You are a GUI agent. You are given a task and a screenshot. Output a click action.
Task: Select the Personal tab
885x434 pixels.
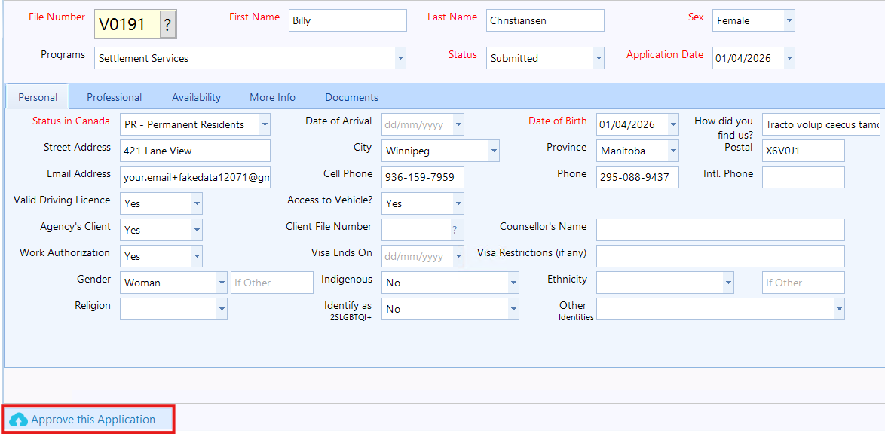(38, 97)
